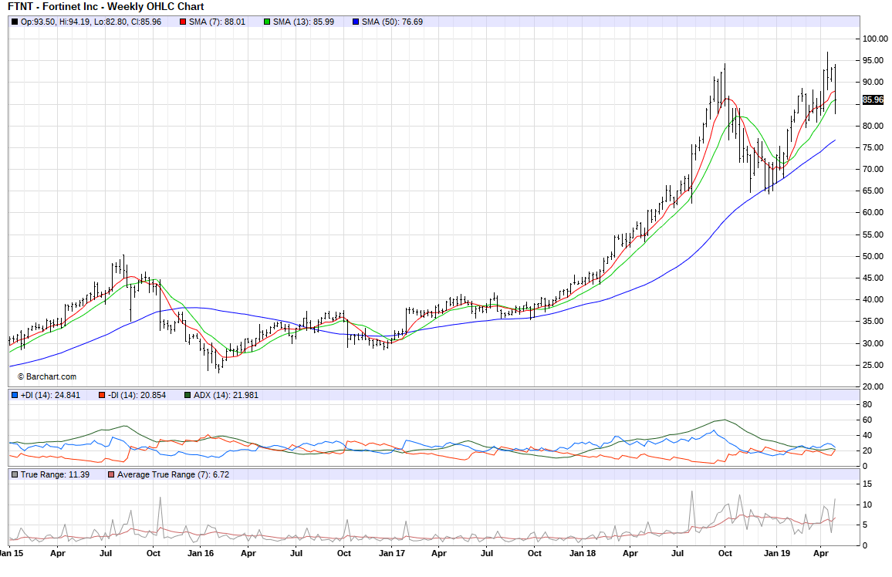Click the 'Jan 17' date axis label
This screenshot has width=892, height=577.
coord(391,553)
